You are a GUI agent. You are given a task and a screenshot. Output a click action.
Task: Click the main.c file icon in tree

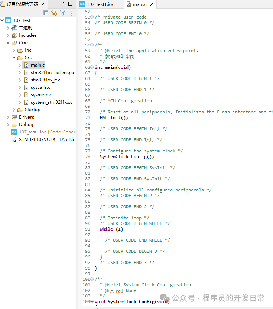coord(26,65)
